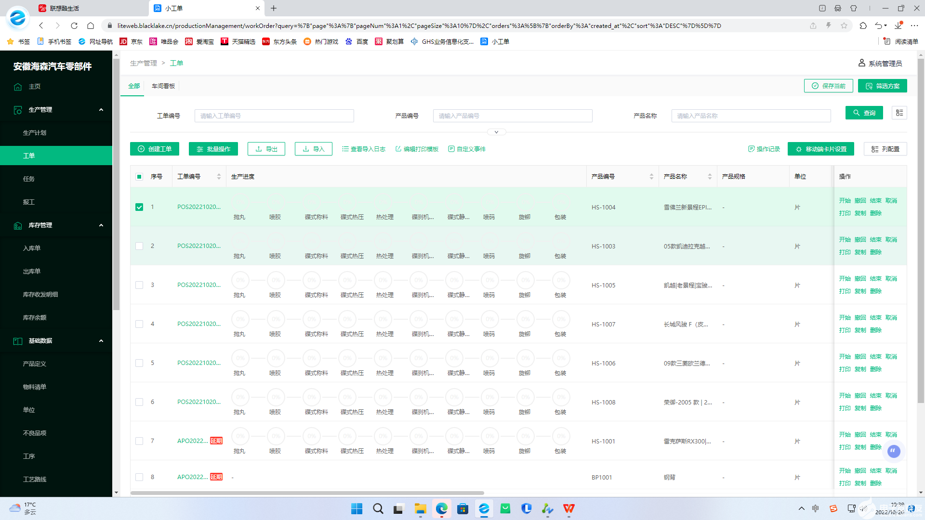This screenshot has width=925, height=520.
Task: Open File Explorer from taskbar
Action: [421, 508]
